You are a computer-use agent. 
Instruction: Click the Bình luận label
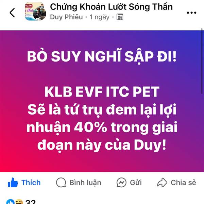pos(85,183)
